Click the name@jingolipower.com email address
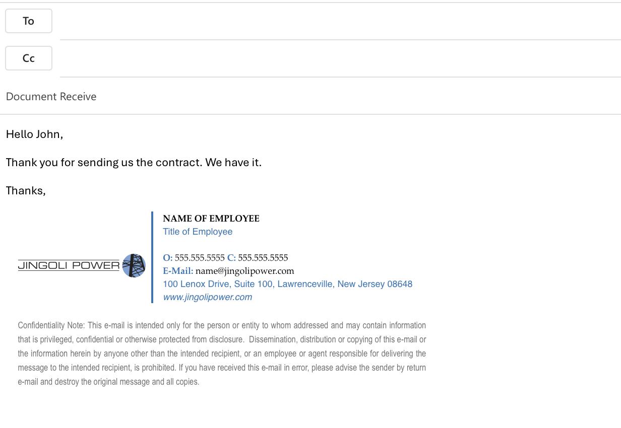The image size is (621, 428). pos(244,271)
